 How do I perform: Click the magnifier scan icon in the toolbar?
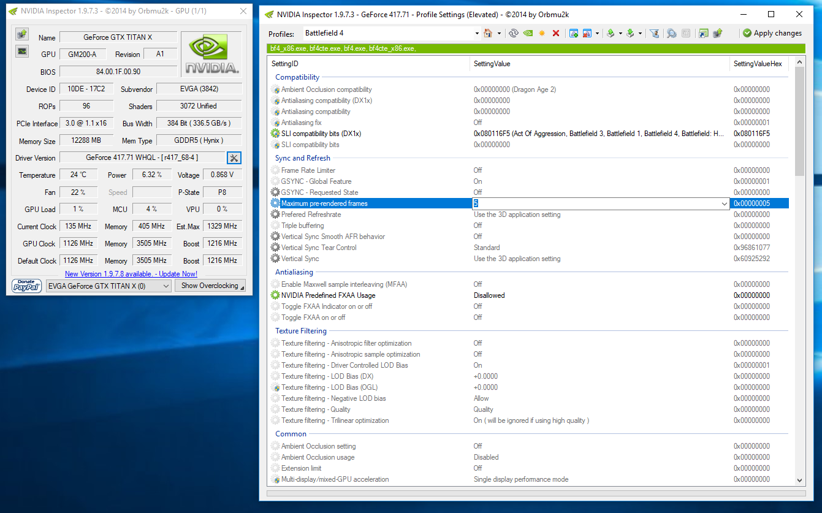click(671, 33)
